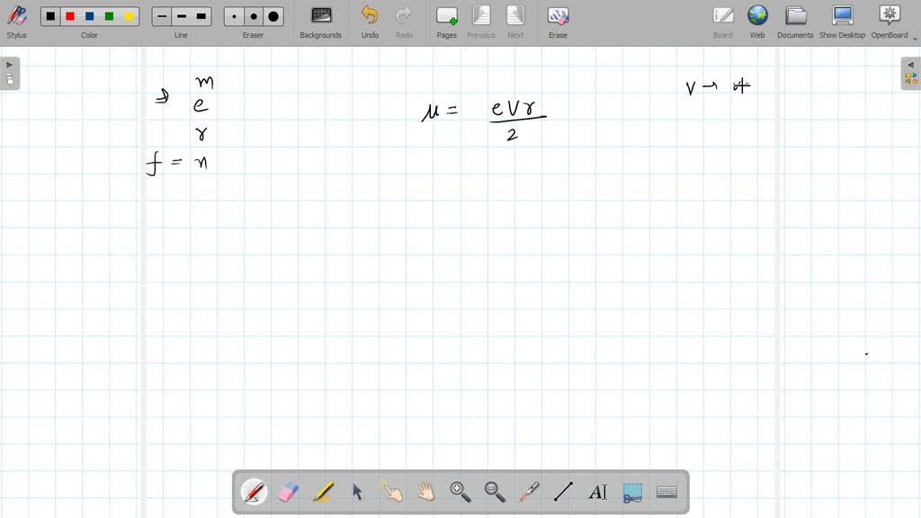Set the large eraser size
The height and width of the screenshot is (518, 921).
coord(273,16)
